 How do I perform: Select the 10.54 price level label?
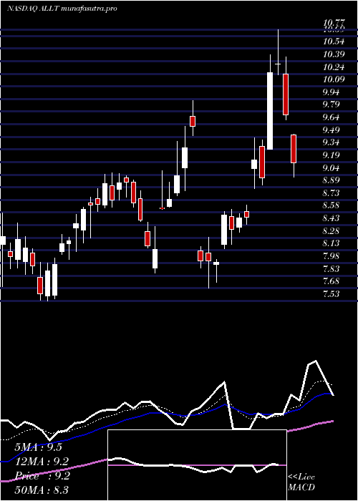tap(334, 42)
